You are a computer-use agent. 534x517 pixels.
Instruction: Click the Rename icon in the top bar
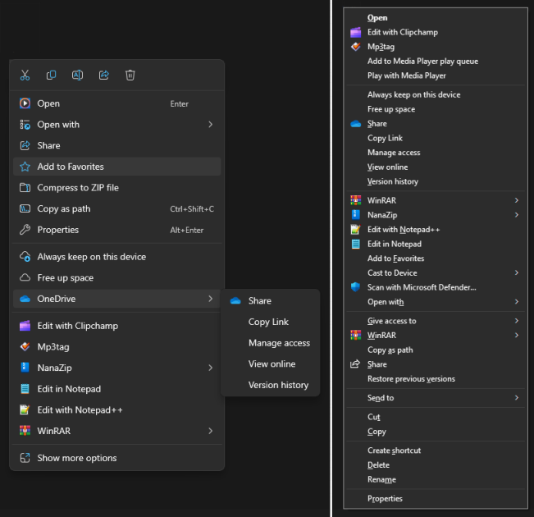click(x=77, y=75)
